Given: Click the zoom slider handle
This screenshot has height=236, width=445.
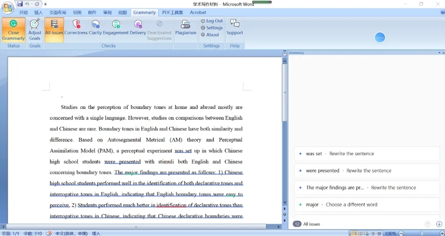Looking at the screenshot, I should (x=421, y=234).
